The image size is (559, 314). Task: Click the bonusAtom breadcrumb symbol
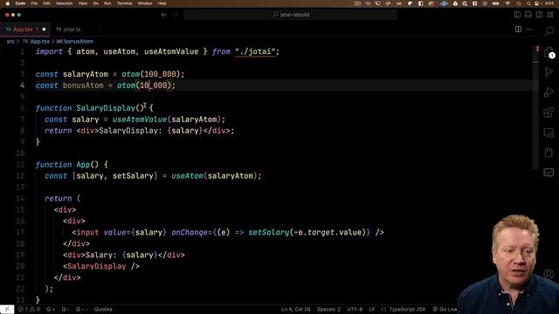[x=75, y=41]
